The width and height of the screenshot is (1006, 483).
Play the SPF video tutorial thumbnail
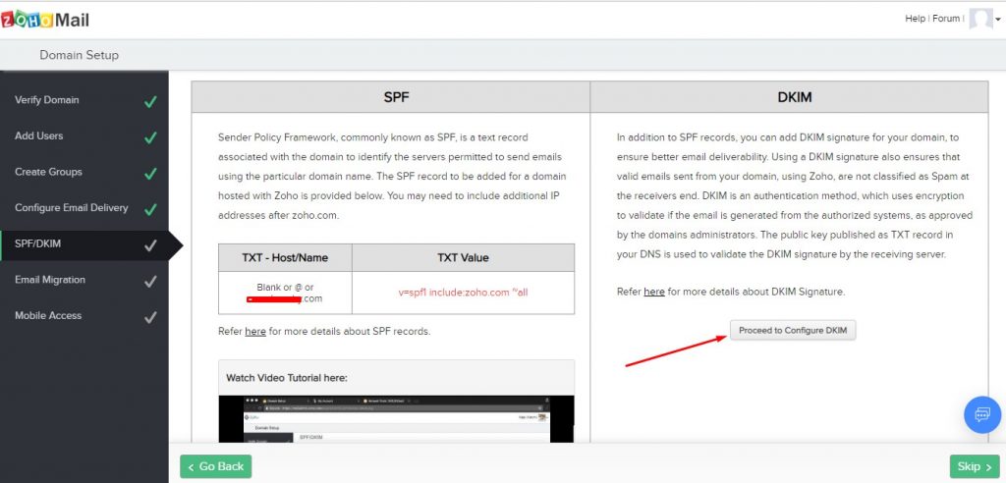tap(396, 419)
